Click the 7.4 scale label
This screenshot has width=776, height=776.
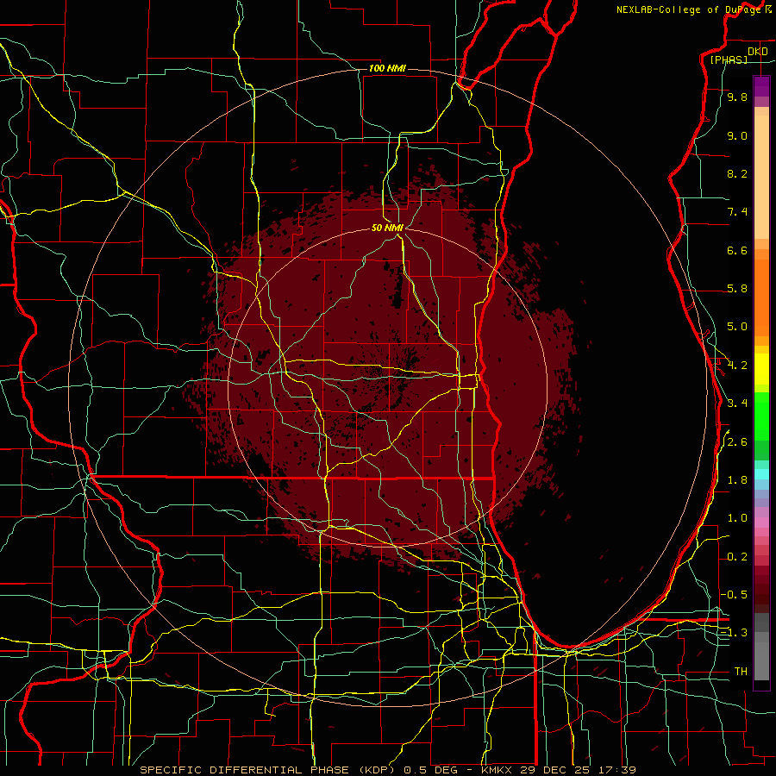(x=737, y=212)
